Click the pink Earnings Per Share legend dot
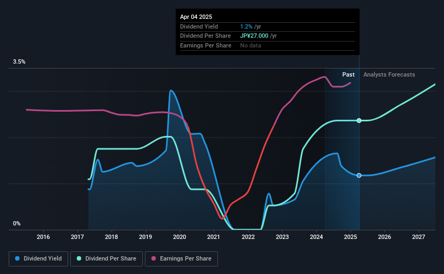444x274 pixels. [x=154, y=258]
